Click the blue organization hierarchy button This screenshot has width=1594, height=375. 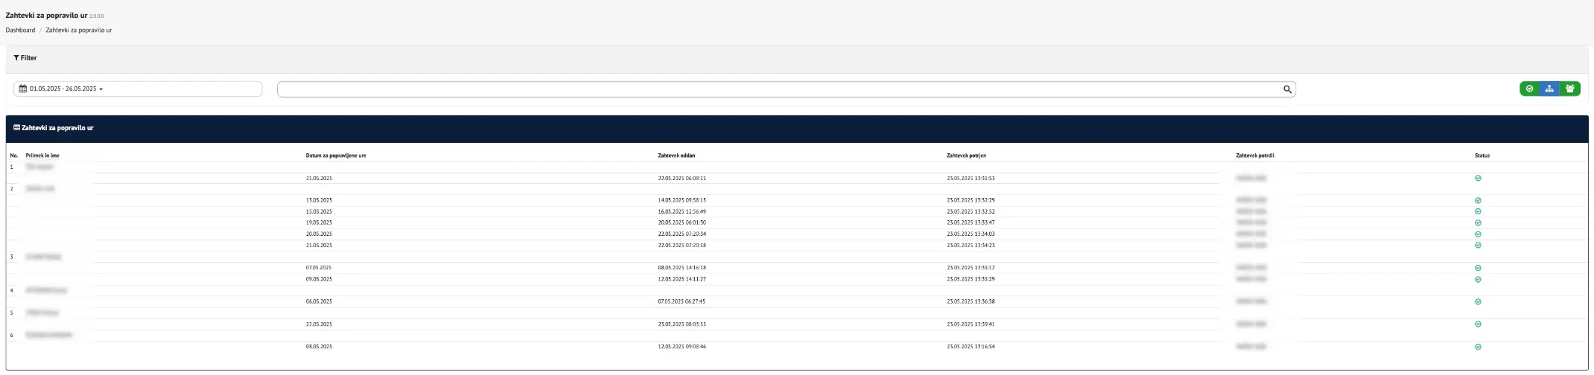pyautogui.click(x=1549, y=89)
